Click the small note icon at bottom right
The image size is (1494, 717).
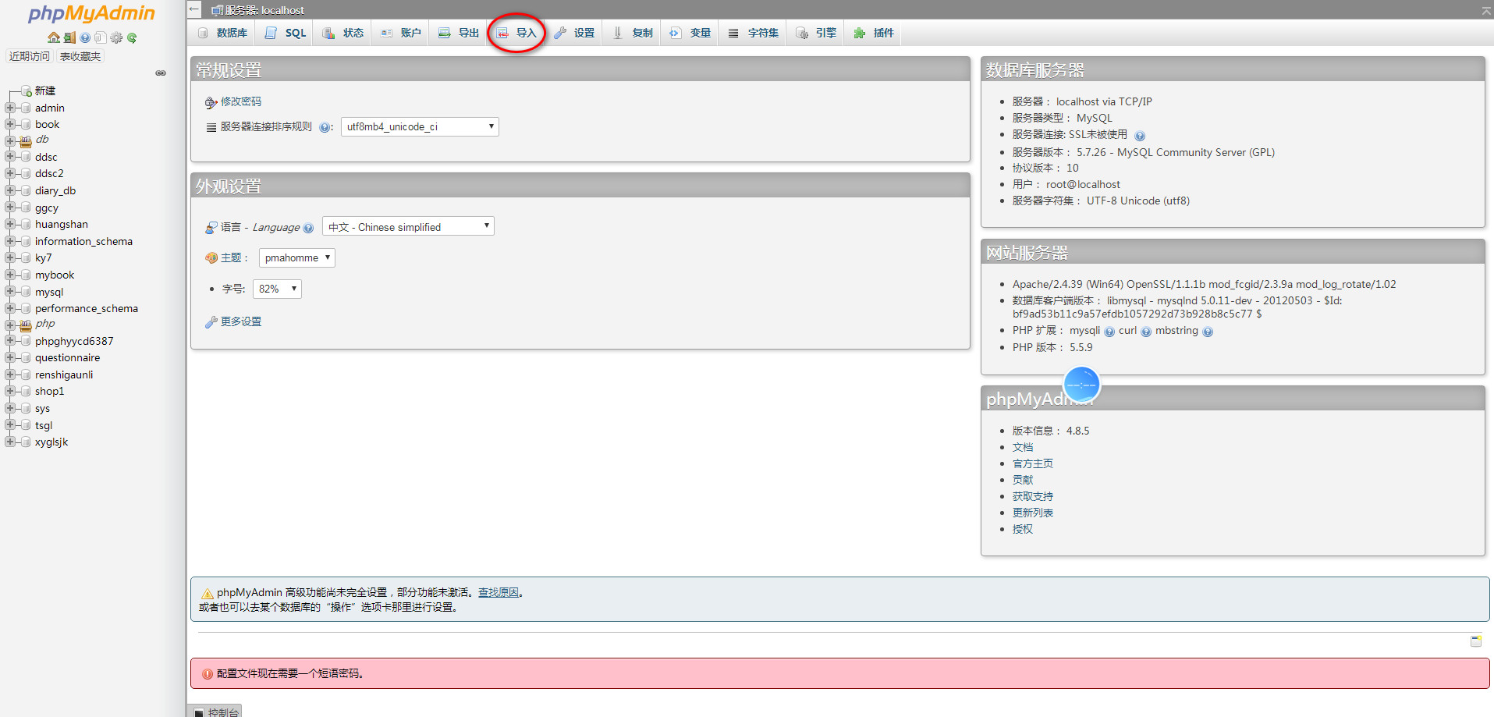point(1476,641)
